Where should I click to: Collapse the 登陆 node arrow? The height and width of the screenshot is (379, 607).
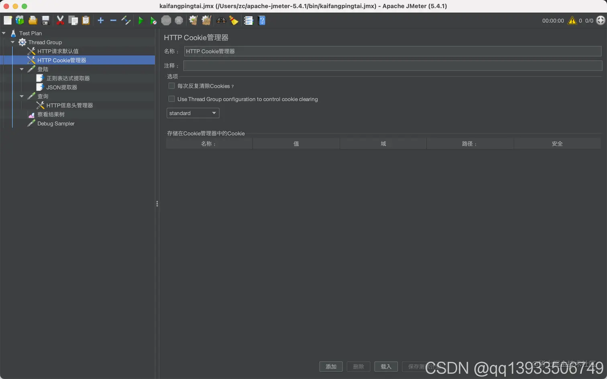point(22,69)
